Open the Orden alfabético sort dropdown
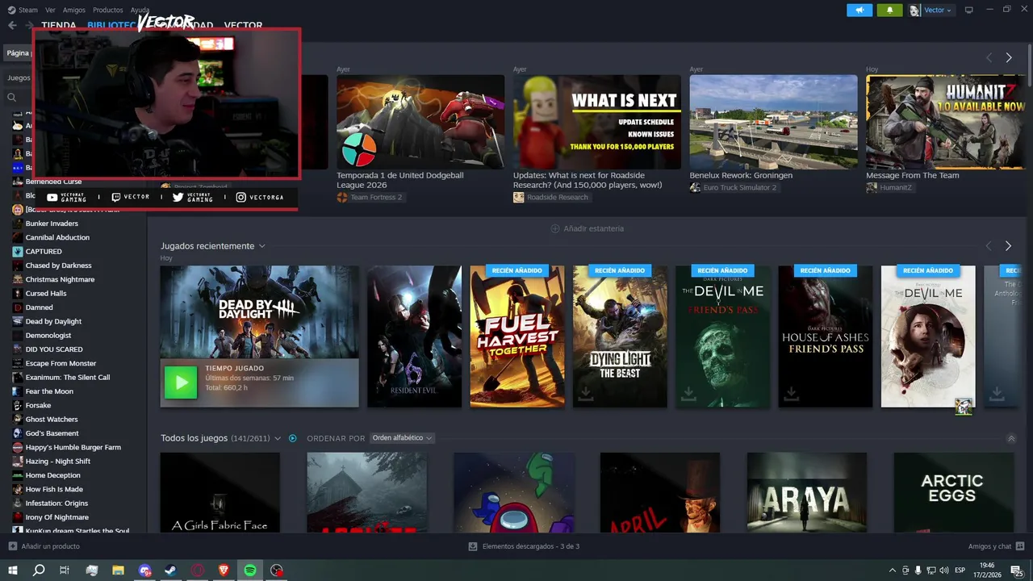Screen dimensions: 1033x581 coord(402,438)
